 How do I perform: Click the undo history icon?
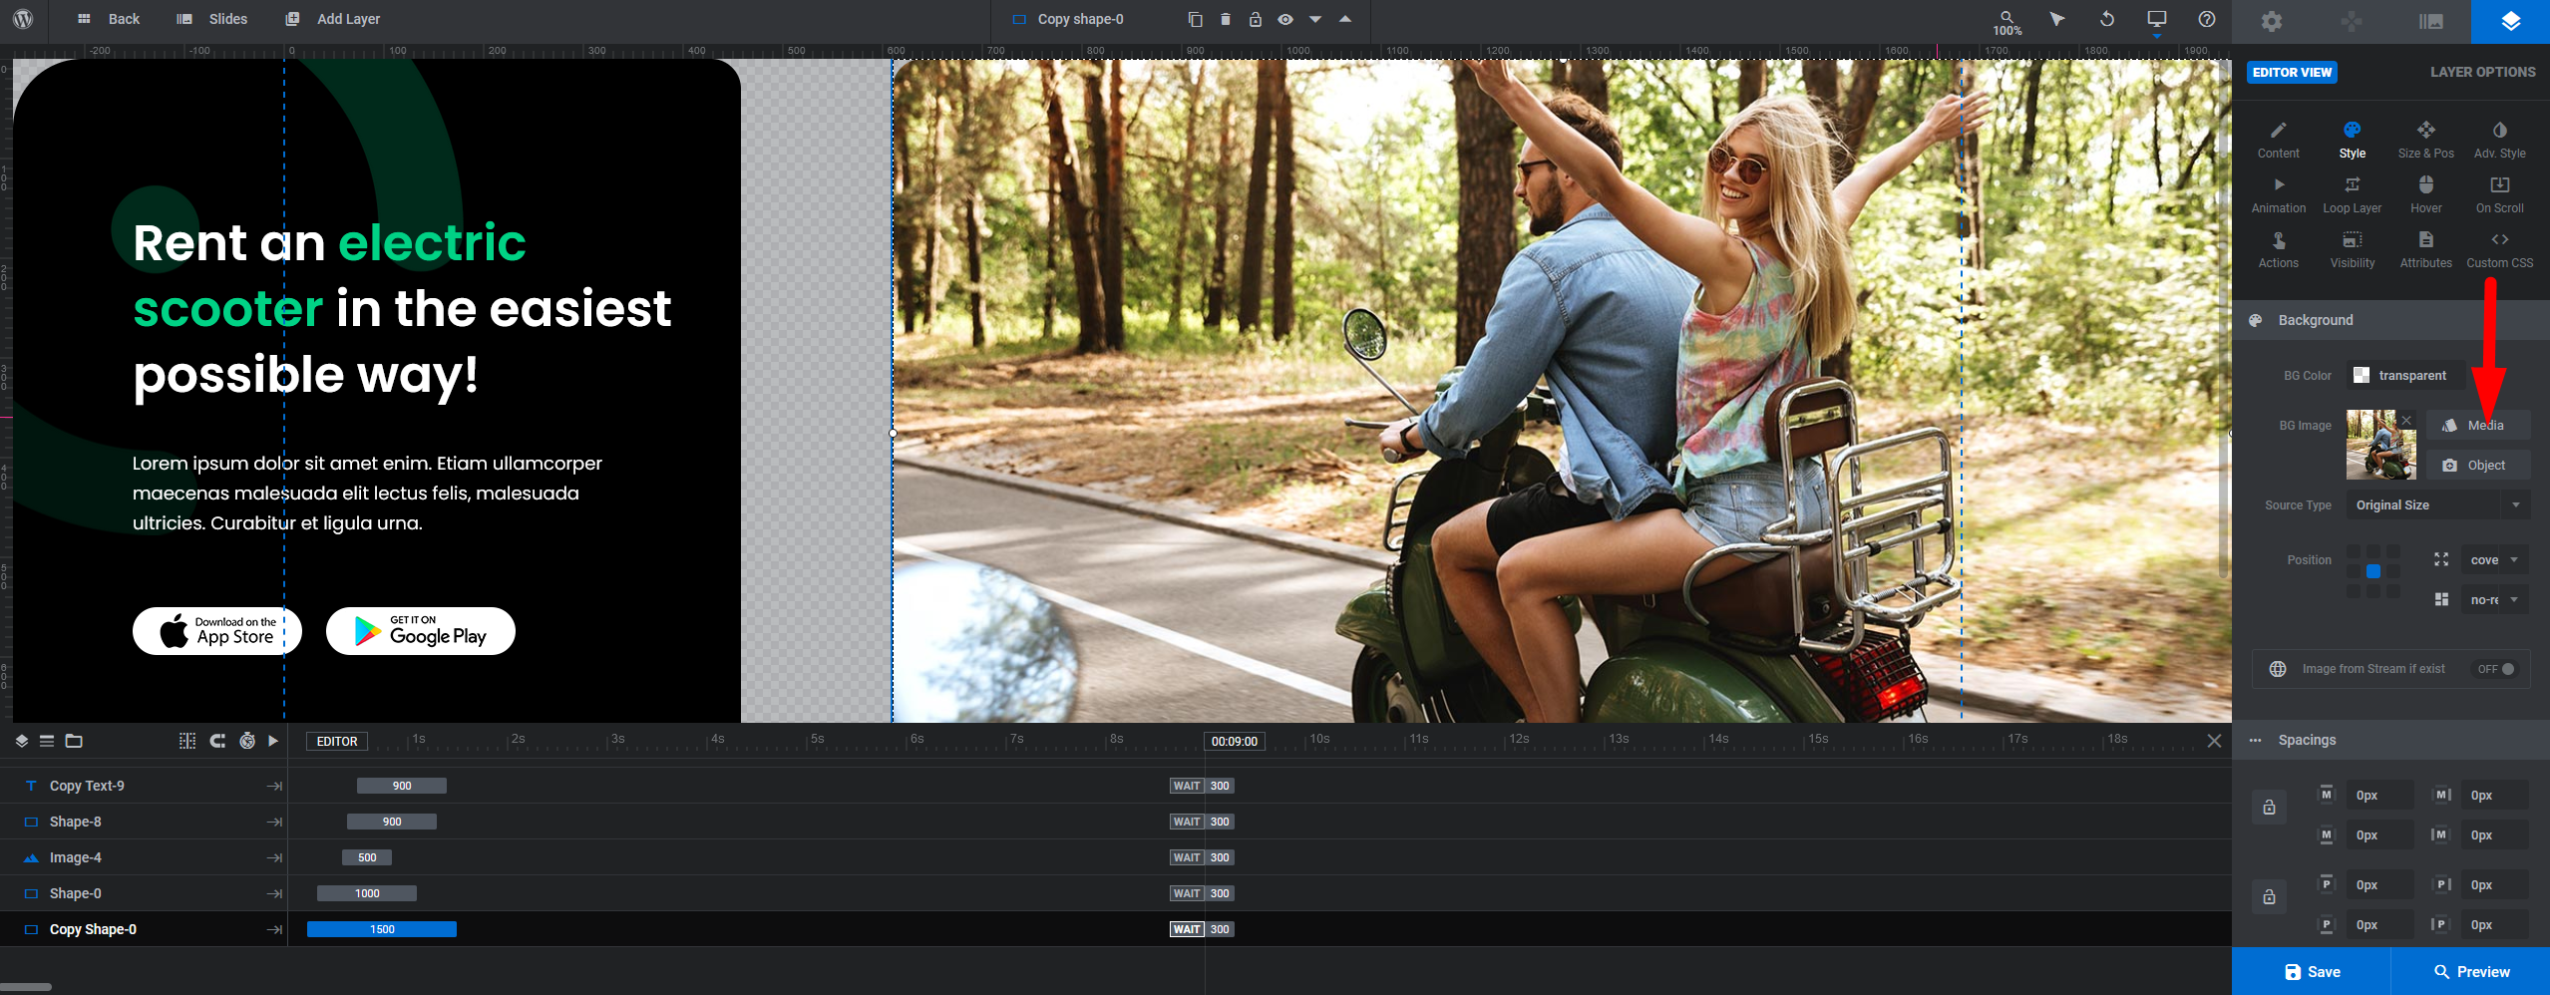click(2106, 19)
